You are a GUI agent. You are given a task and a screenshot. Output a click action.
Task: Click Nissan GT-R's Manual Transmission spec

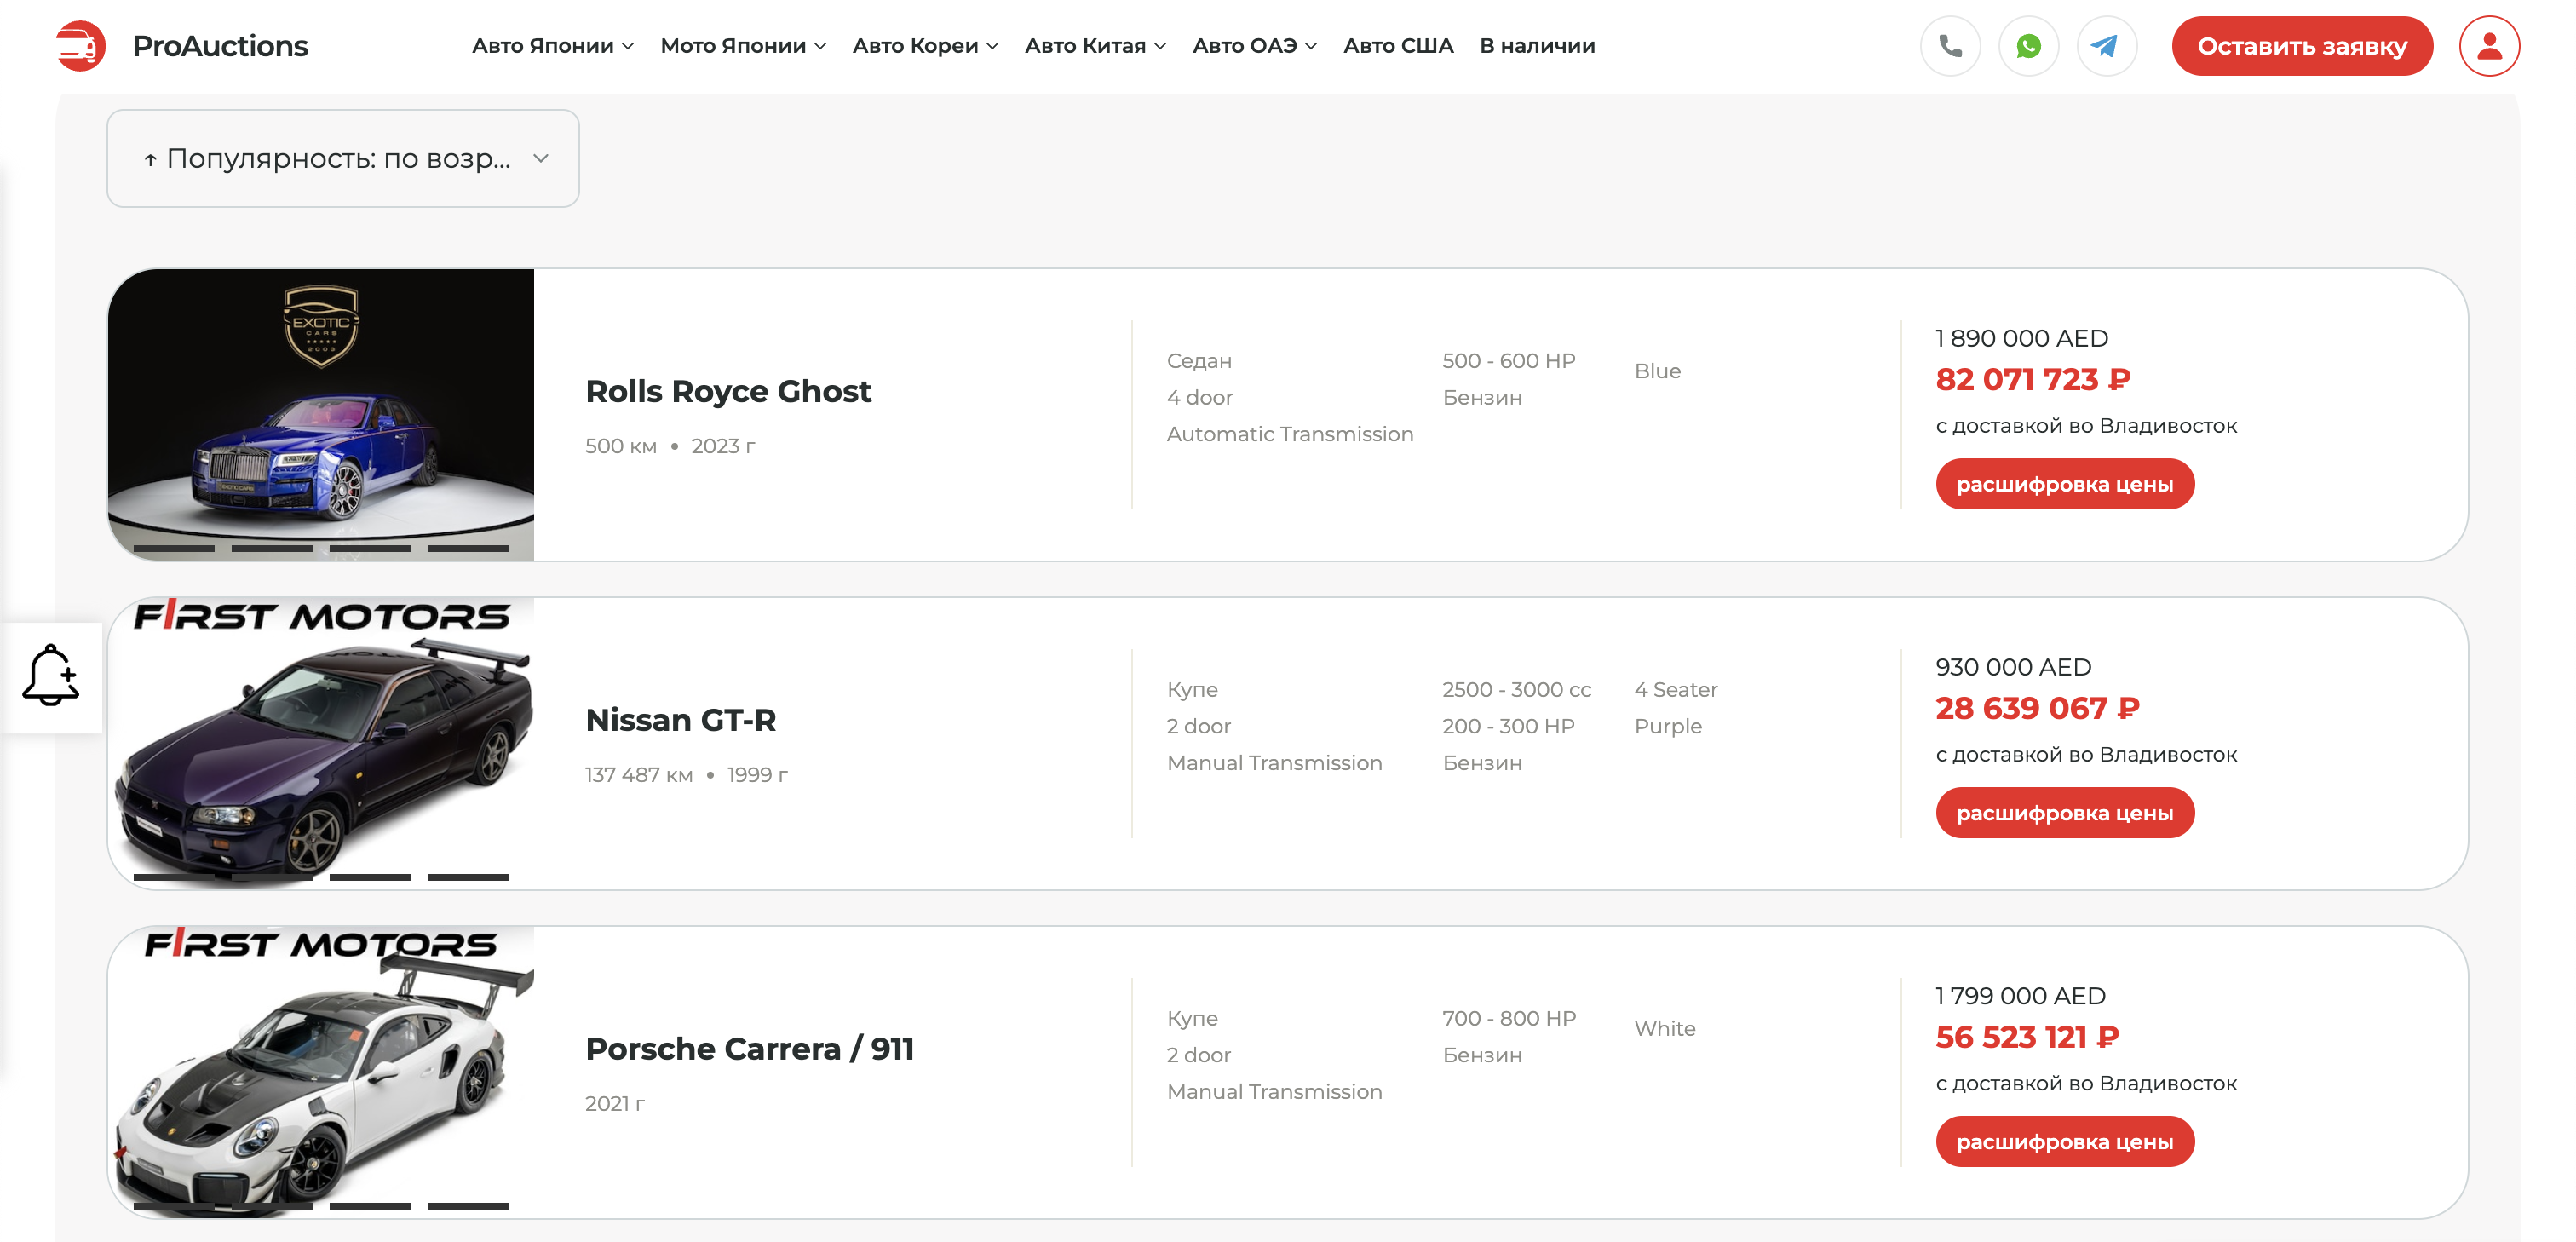click(x=1274, y=763)
